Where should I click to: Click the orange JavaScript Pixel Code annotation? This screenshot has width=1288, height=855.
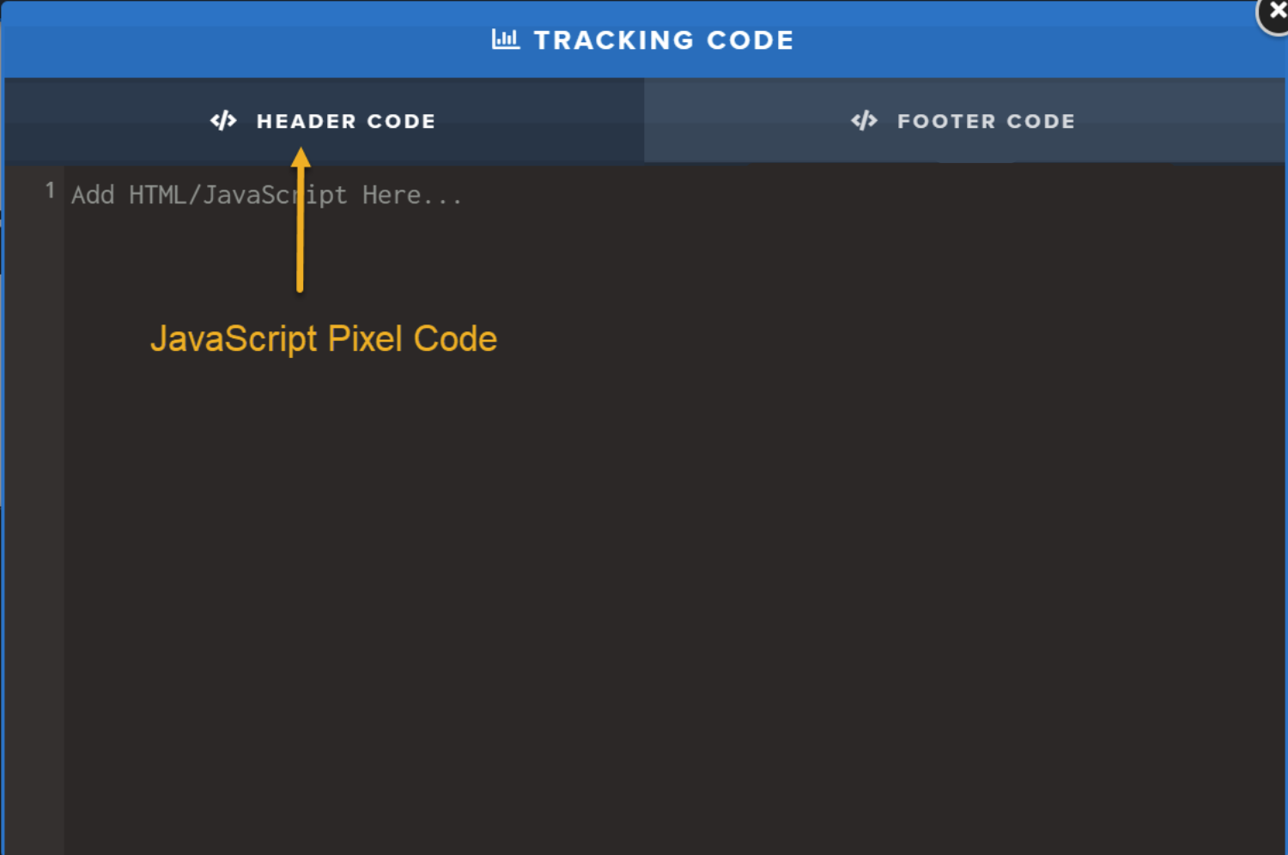pyautogui.click(x=324, y=339)
